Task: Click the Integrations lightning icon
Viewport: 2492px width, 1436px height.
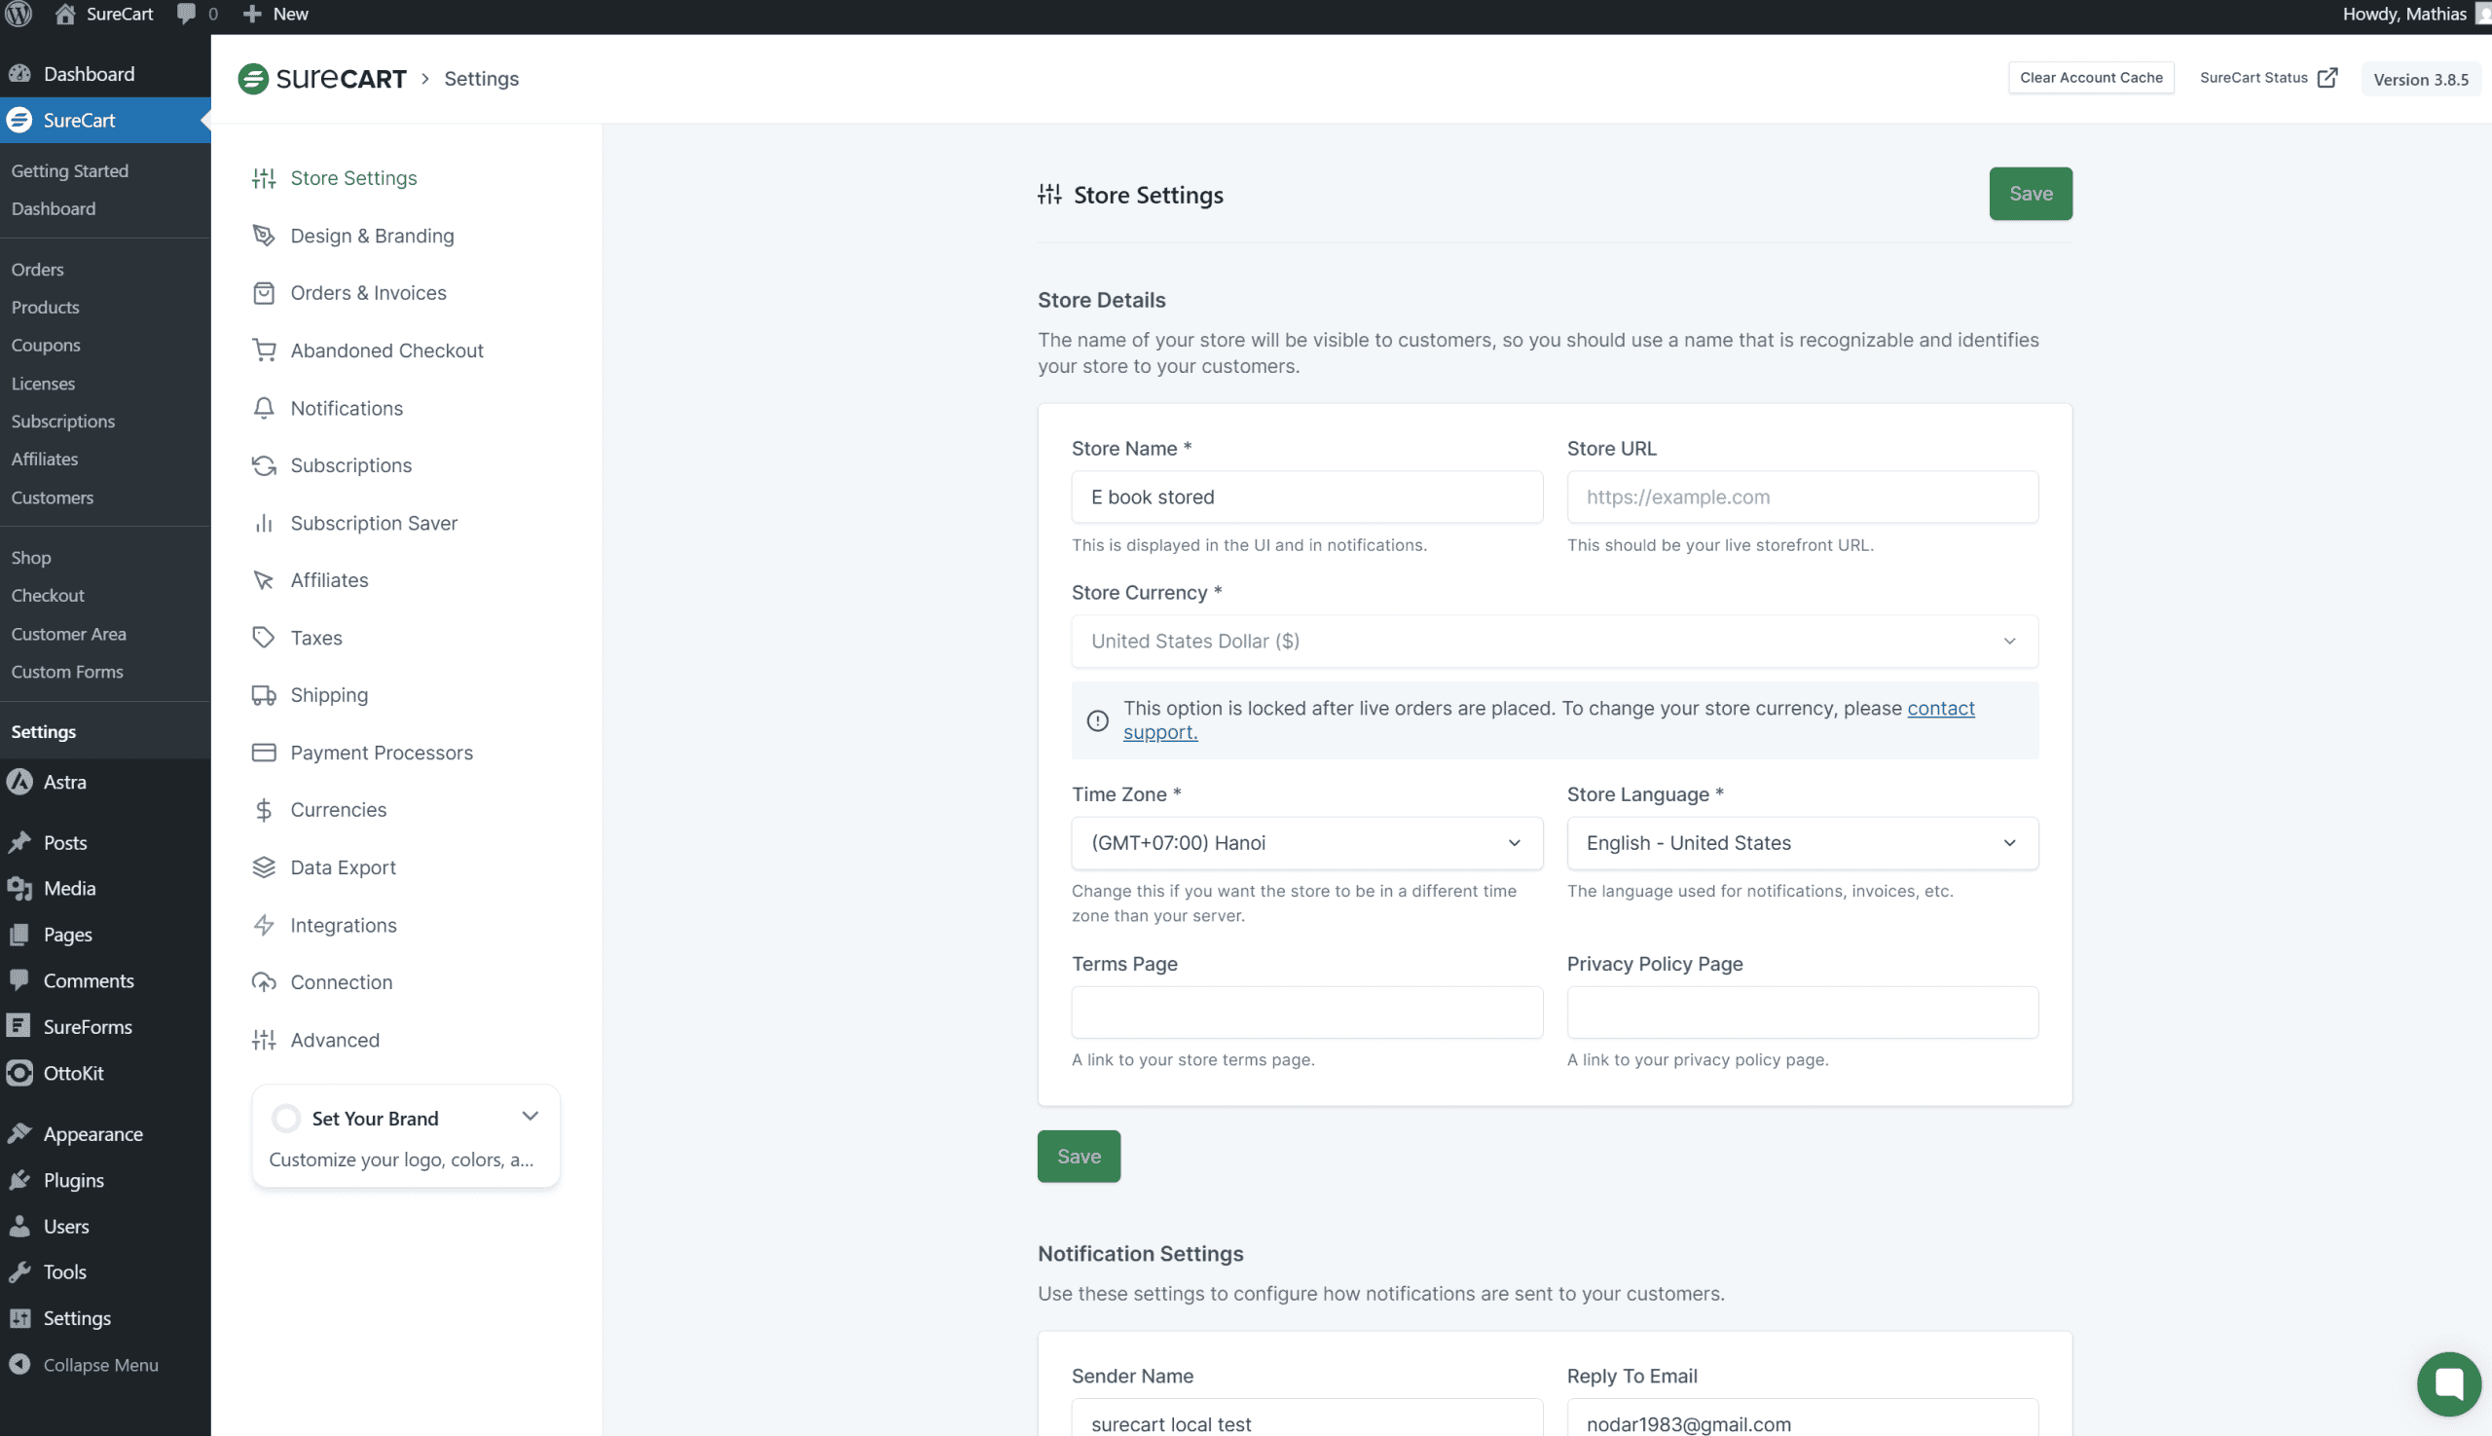Action: click(263, 925)
